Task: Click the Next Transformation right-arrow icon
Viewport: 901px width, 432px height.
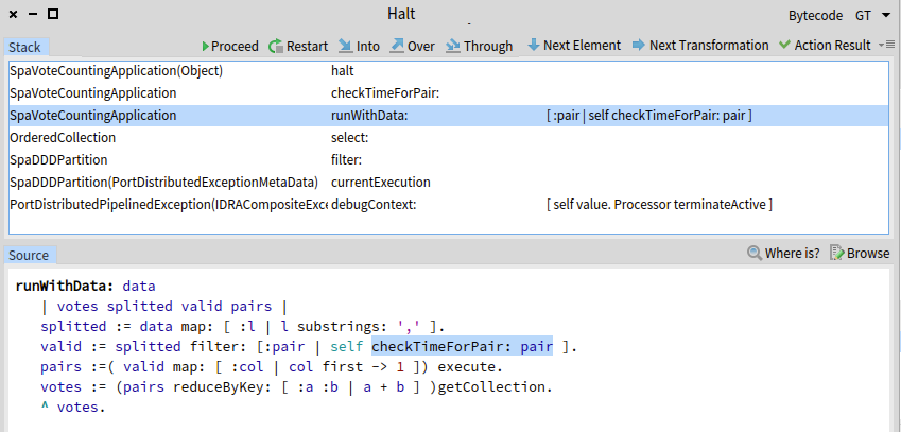Action: 638,45
